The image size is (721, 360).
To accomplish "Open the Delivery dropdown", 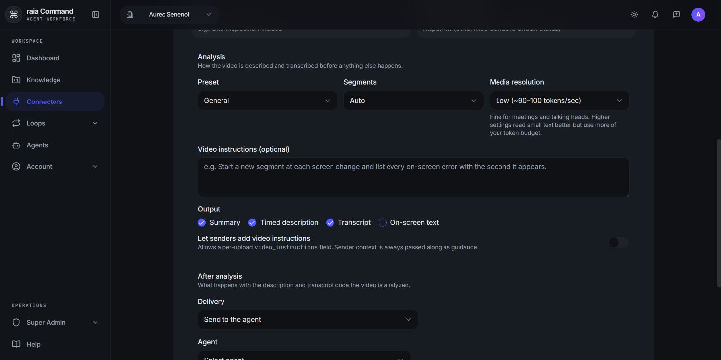I will coord(308,320).
